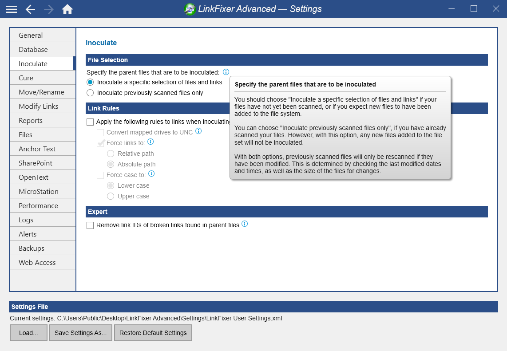Show info for Convert mapped drives to UNC

tap(198, 131)
